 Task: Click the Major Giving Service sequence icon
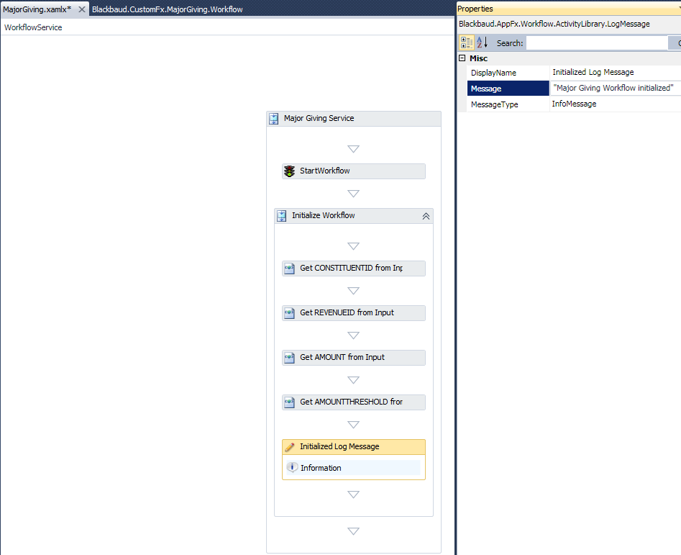click(x=274, y=119)
